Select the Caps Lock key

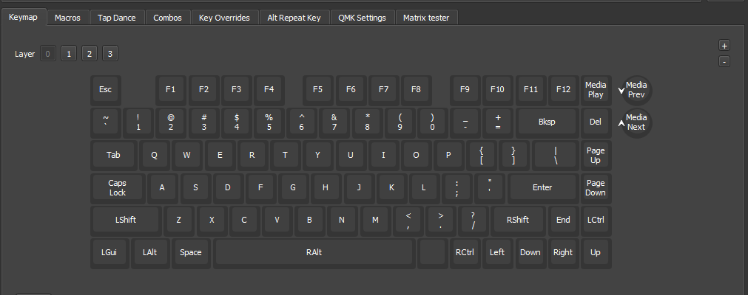[x=117, y=187]
